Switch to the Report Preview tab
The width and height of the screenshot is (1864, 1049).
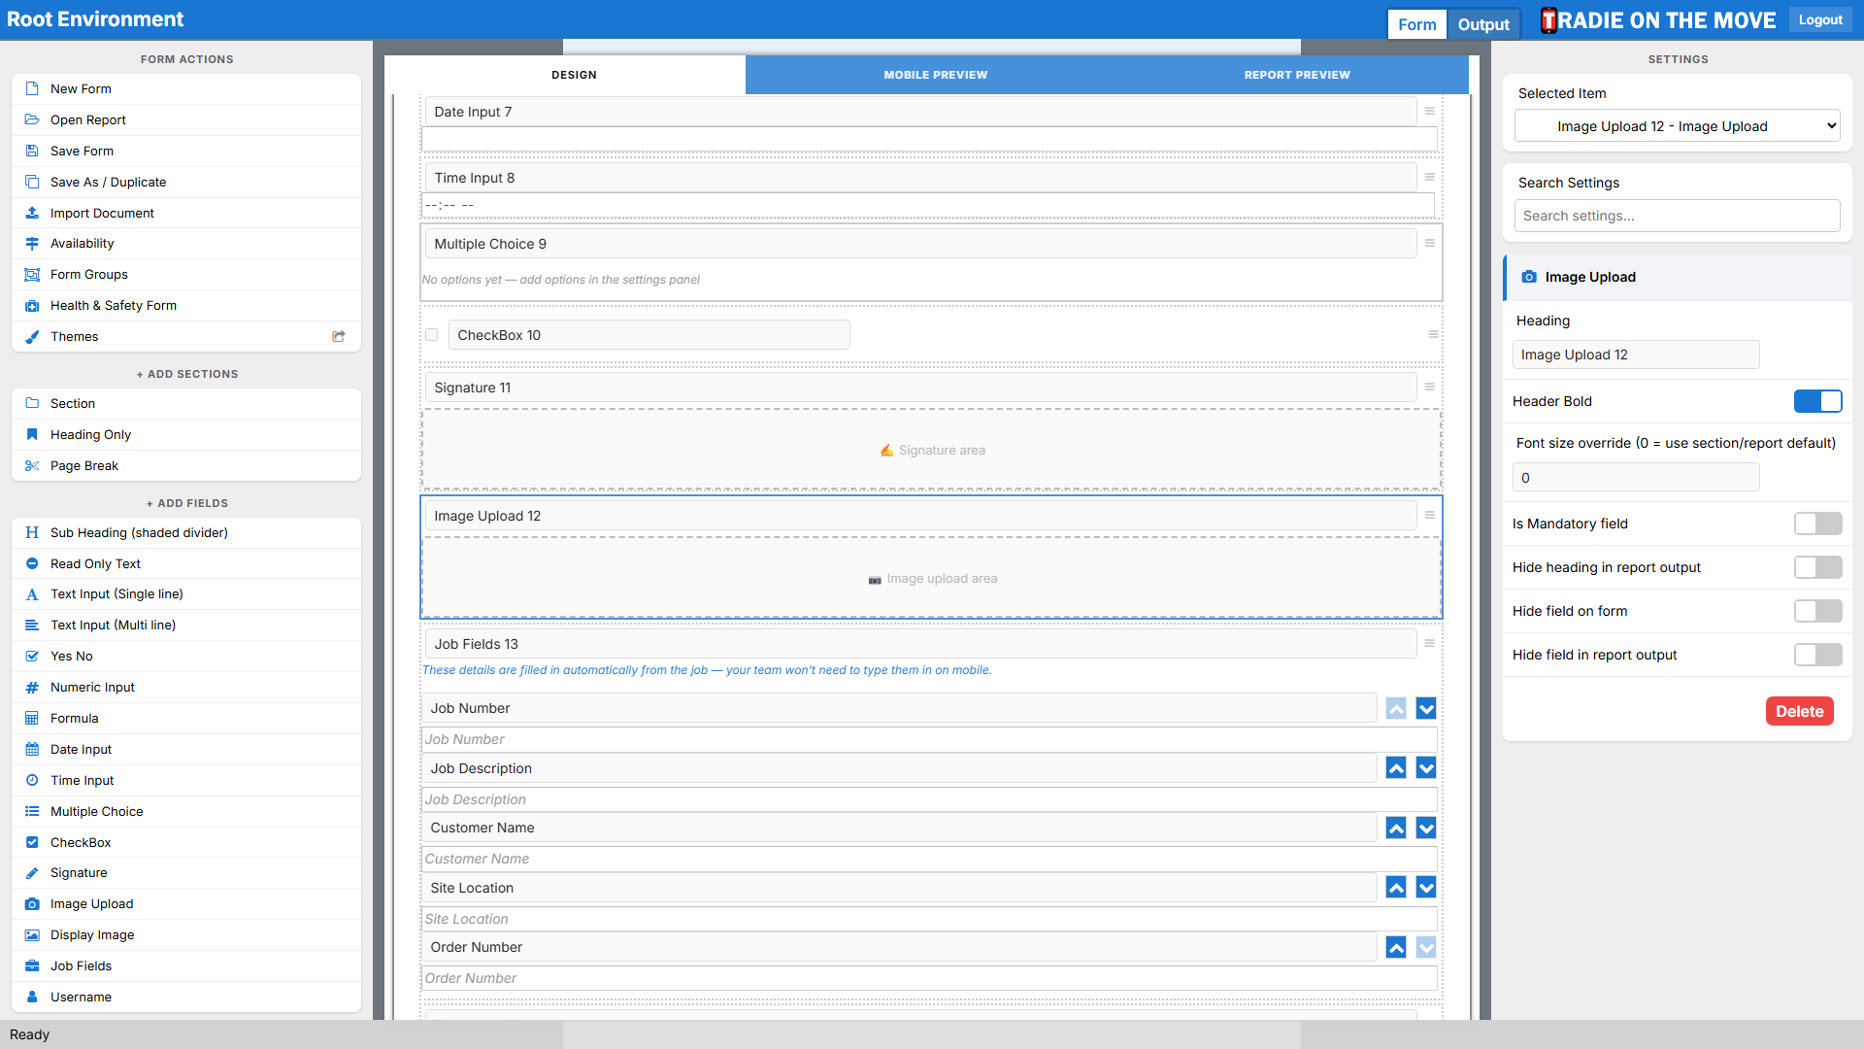1297,75
